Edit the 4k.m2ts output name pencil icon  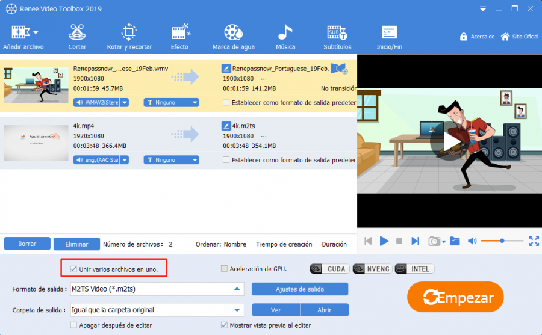(226, 126)
